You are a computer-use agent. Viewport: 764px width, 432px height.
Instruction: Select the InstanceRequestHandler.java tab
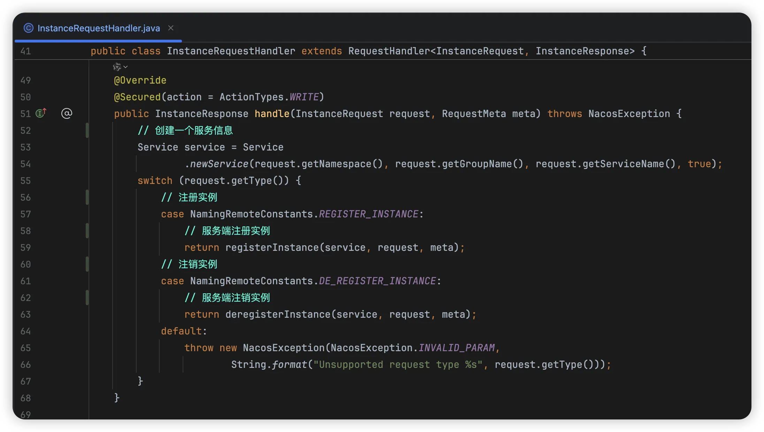98,28
